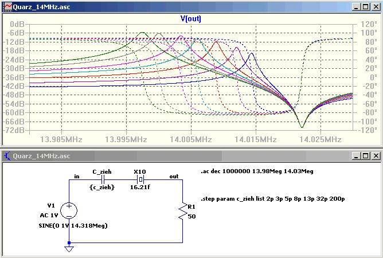The width and height of the screenshot is (383, 258).
Task: Click the 13.985MHz frequency axis label
Action: pyautogui.click(x=61, y=139)
